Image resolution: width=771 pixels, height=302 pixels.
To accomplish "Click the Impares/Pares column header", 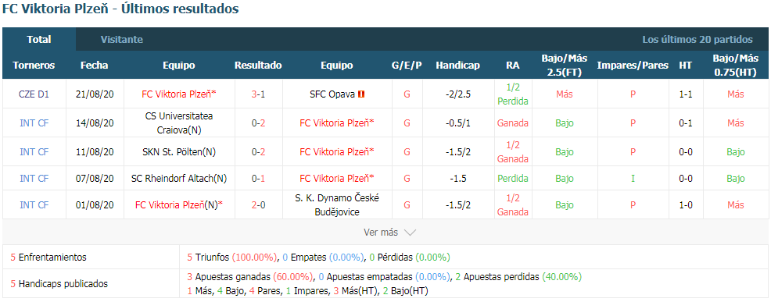I will click(633, 66).
